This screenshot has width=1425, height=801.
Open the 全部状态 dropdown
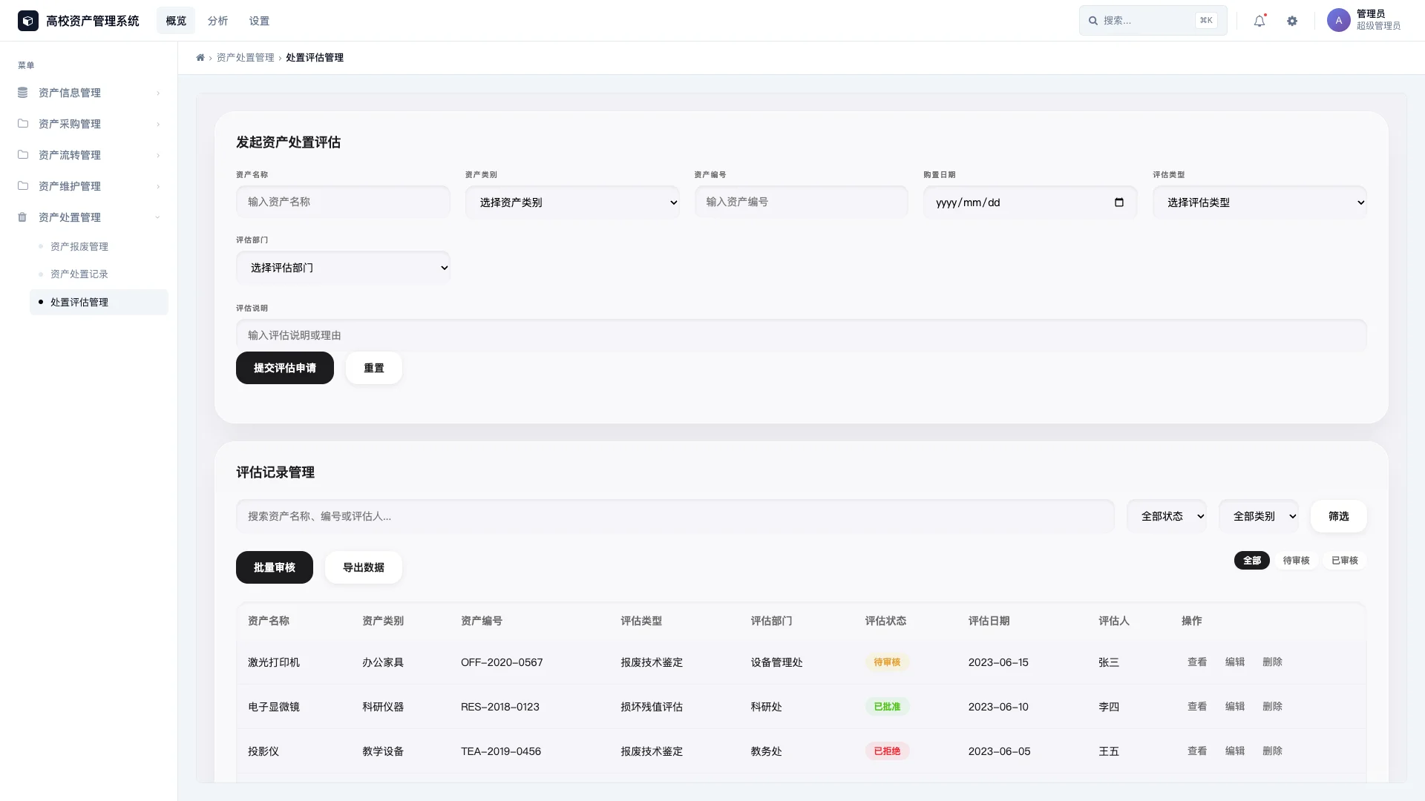pos(1166,515)
